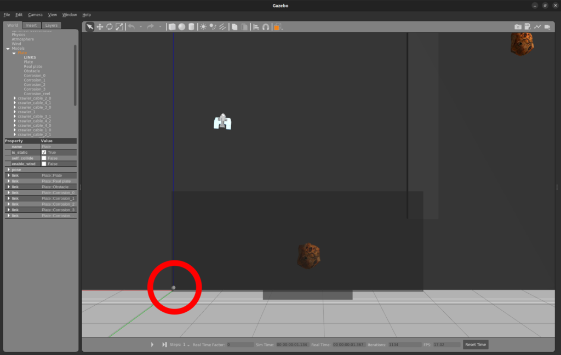Take a screenshot with camera icon
Image resolution: width=561 pixels, height=355 pixels.
518,27
